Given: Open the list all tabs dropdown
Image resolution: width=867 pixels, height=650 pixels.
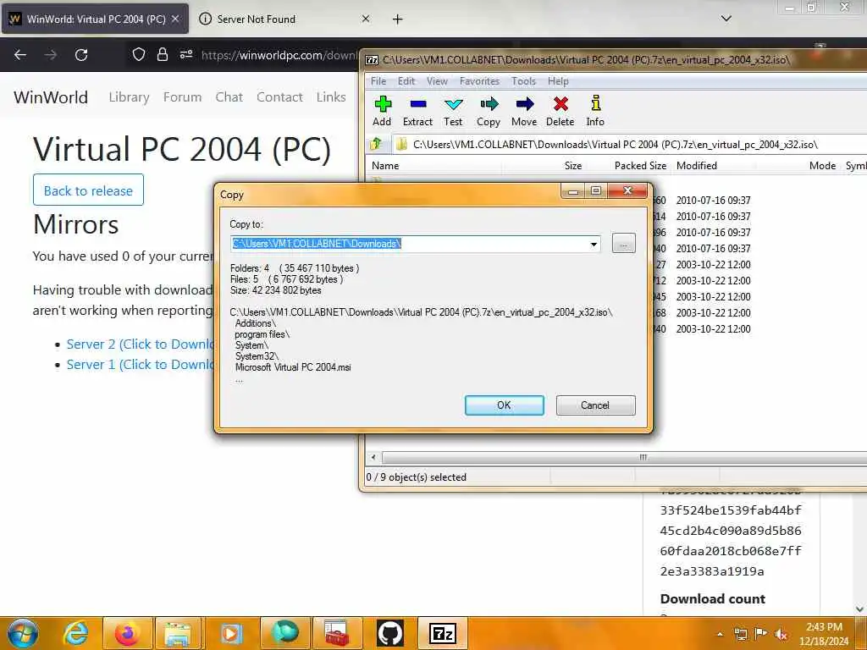Looking at the screenshot, I should (726, 19).
